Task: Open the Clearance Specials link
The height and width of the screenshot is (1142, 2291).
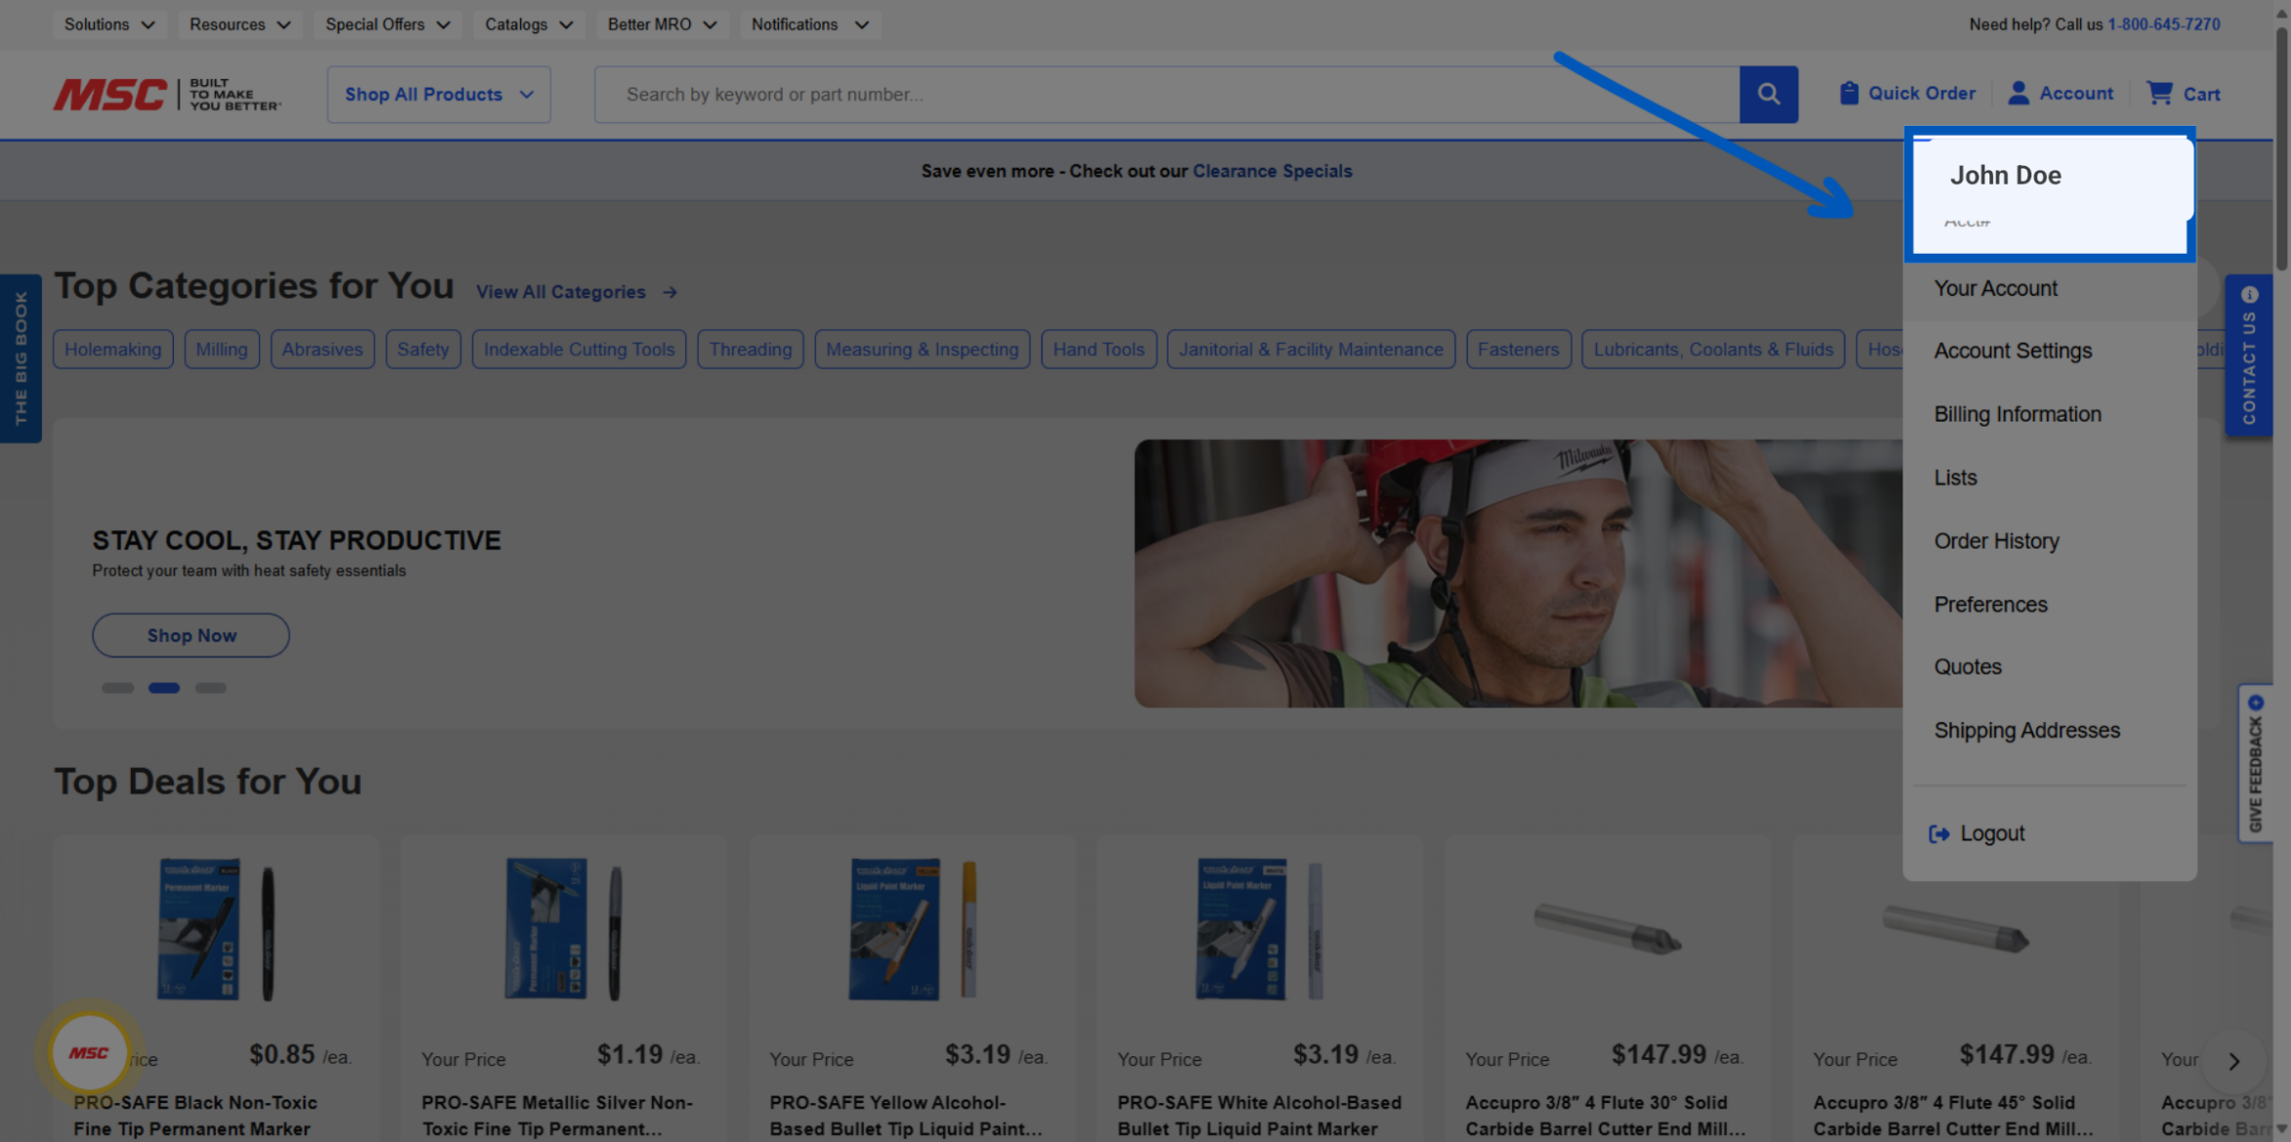Action: [1272, 171]
